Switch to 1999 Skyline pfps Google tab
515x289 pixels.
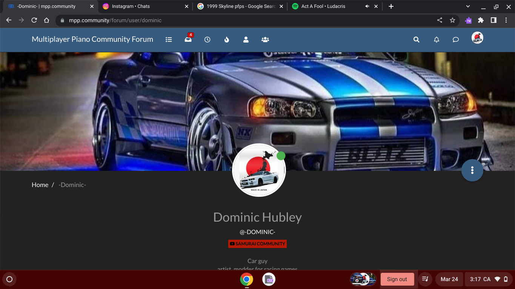(x=240, y=6)
